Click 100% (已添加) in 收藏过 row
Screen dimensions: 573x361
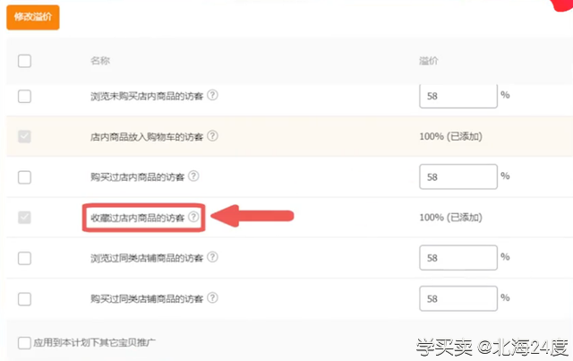point(450,218)
